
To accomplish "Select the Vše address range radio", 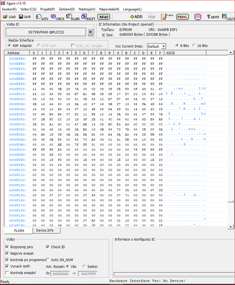I will pos(68,266).
